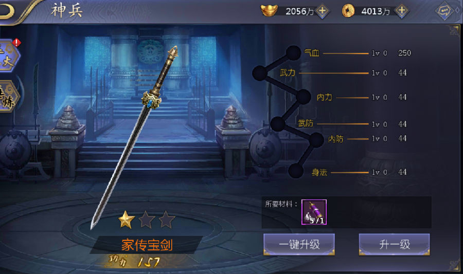Screen dimensions: 463x274
Task: Open the left tab with red alert badge
Action: click(8, 56)
